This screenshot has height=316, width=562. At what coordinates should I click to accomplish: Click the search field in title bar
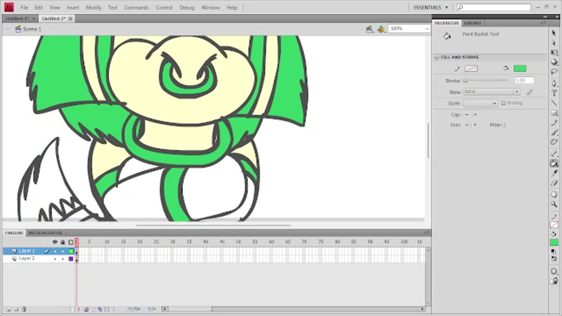point(494,7)
